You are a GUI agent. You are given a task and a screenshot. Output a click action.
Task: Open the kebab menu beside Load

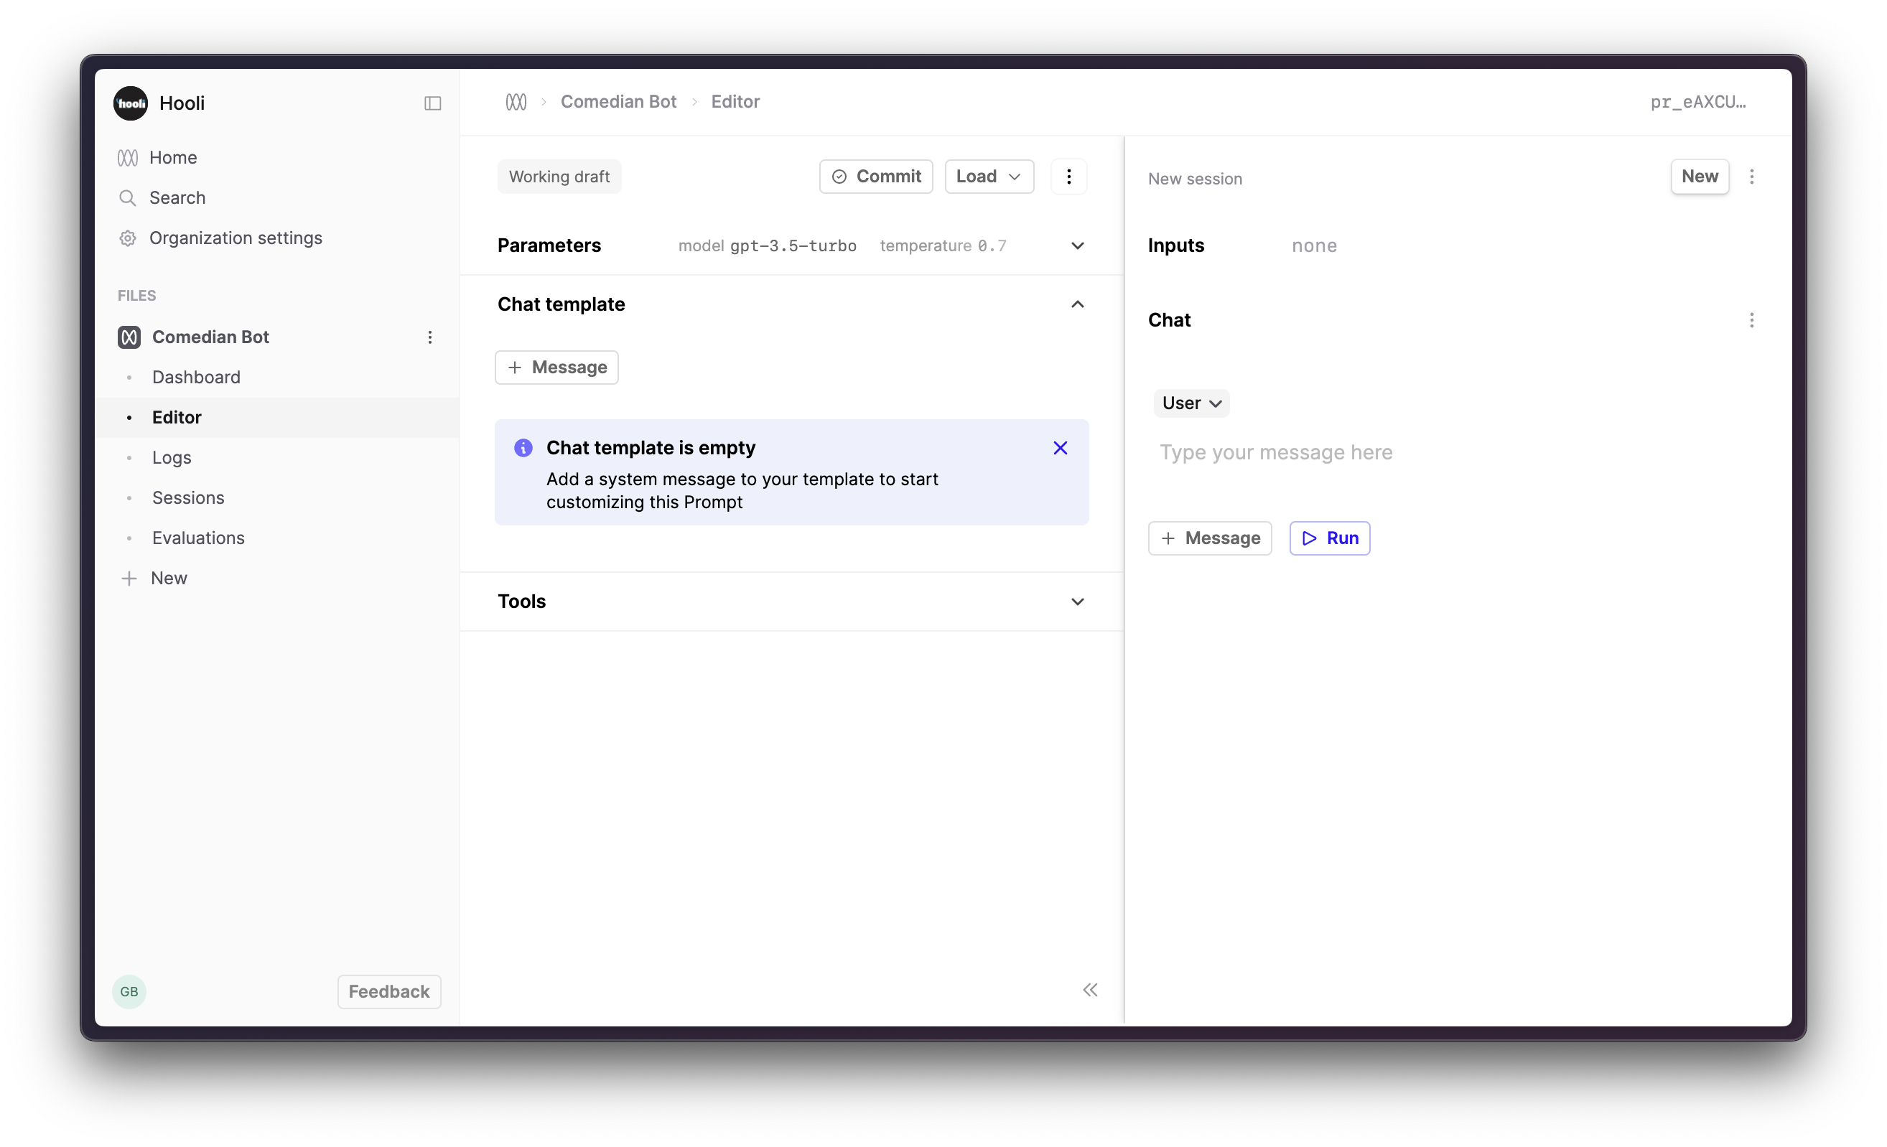click(1069, 176)
